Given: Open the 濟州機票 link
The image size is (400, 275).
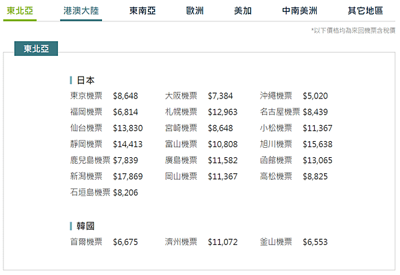Looking at the screenshot, I should pyautogui.click(x=181, y=242).
